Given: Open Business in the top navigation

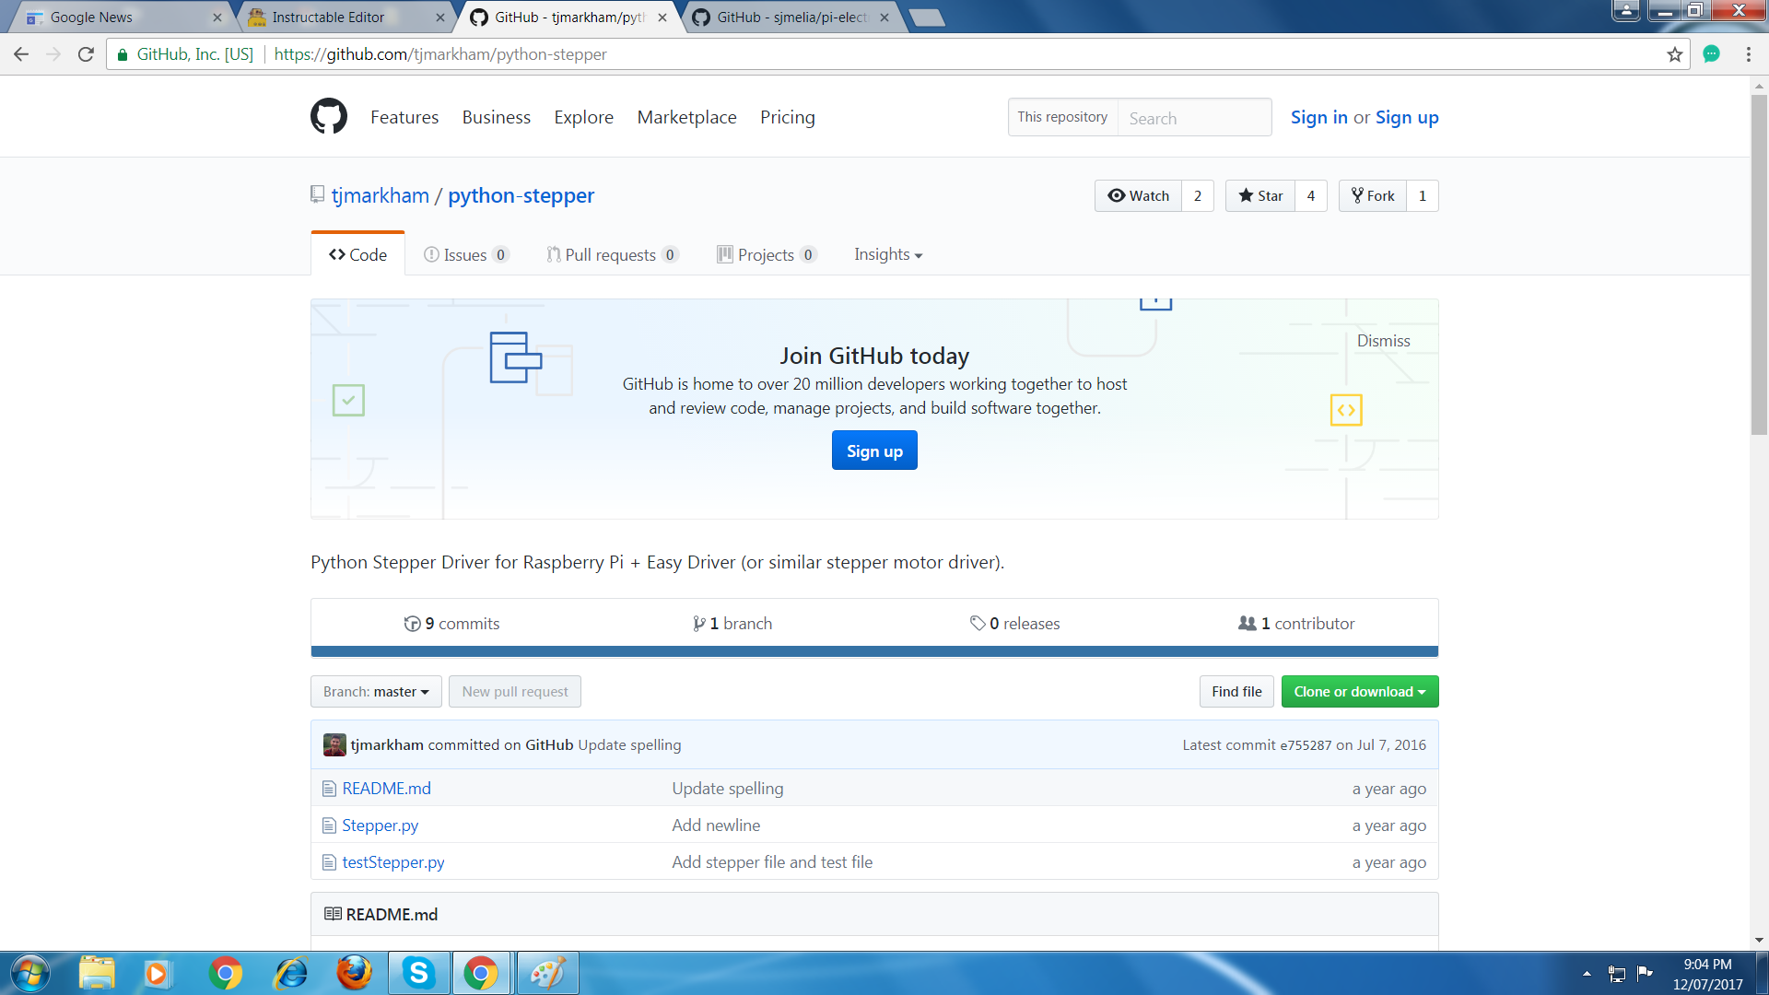Looking at the screenshot, I should tap(496, 117).
